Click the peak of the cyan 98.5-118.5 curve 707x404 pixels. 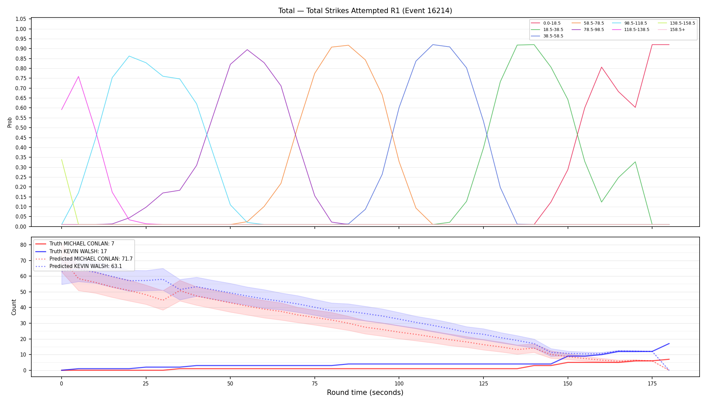tap(129, 56)
